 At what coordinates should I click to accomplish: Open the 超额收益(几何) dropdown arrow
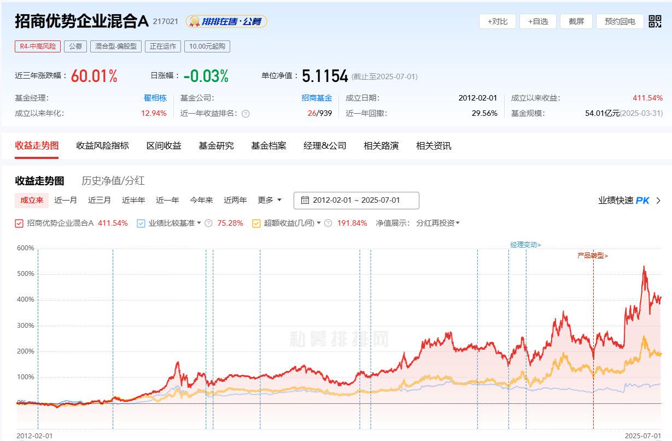point(319,223)
